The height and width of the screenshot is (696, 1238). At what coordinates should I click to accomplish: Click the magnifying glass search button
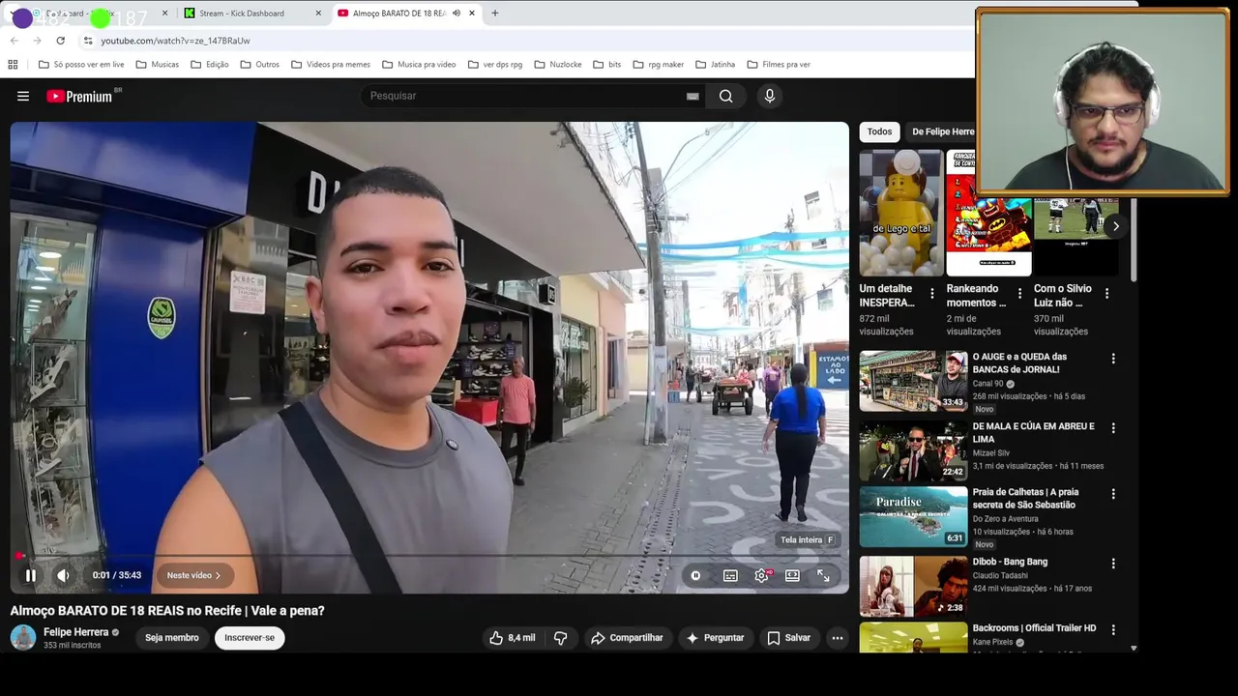[x=726, y=96]
